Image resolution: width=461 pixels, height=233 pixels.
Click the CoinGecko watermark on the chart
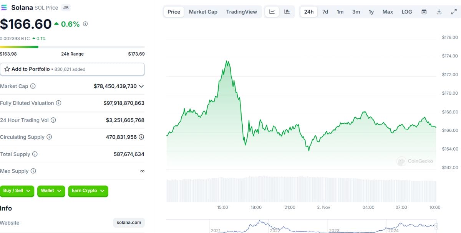click(x=415, y=161)
